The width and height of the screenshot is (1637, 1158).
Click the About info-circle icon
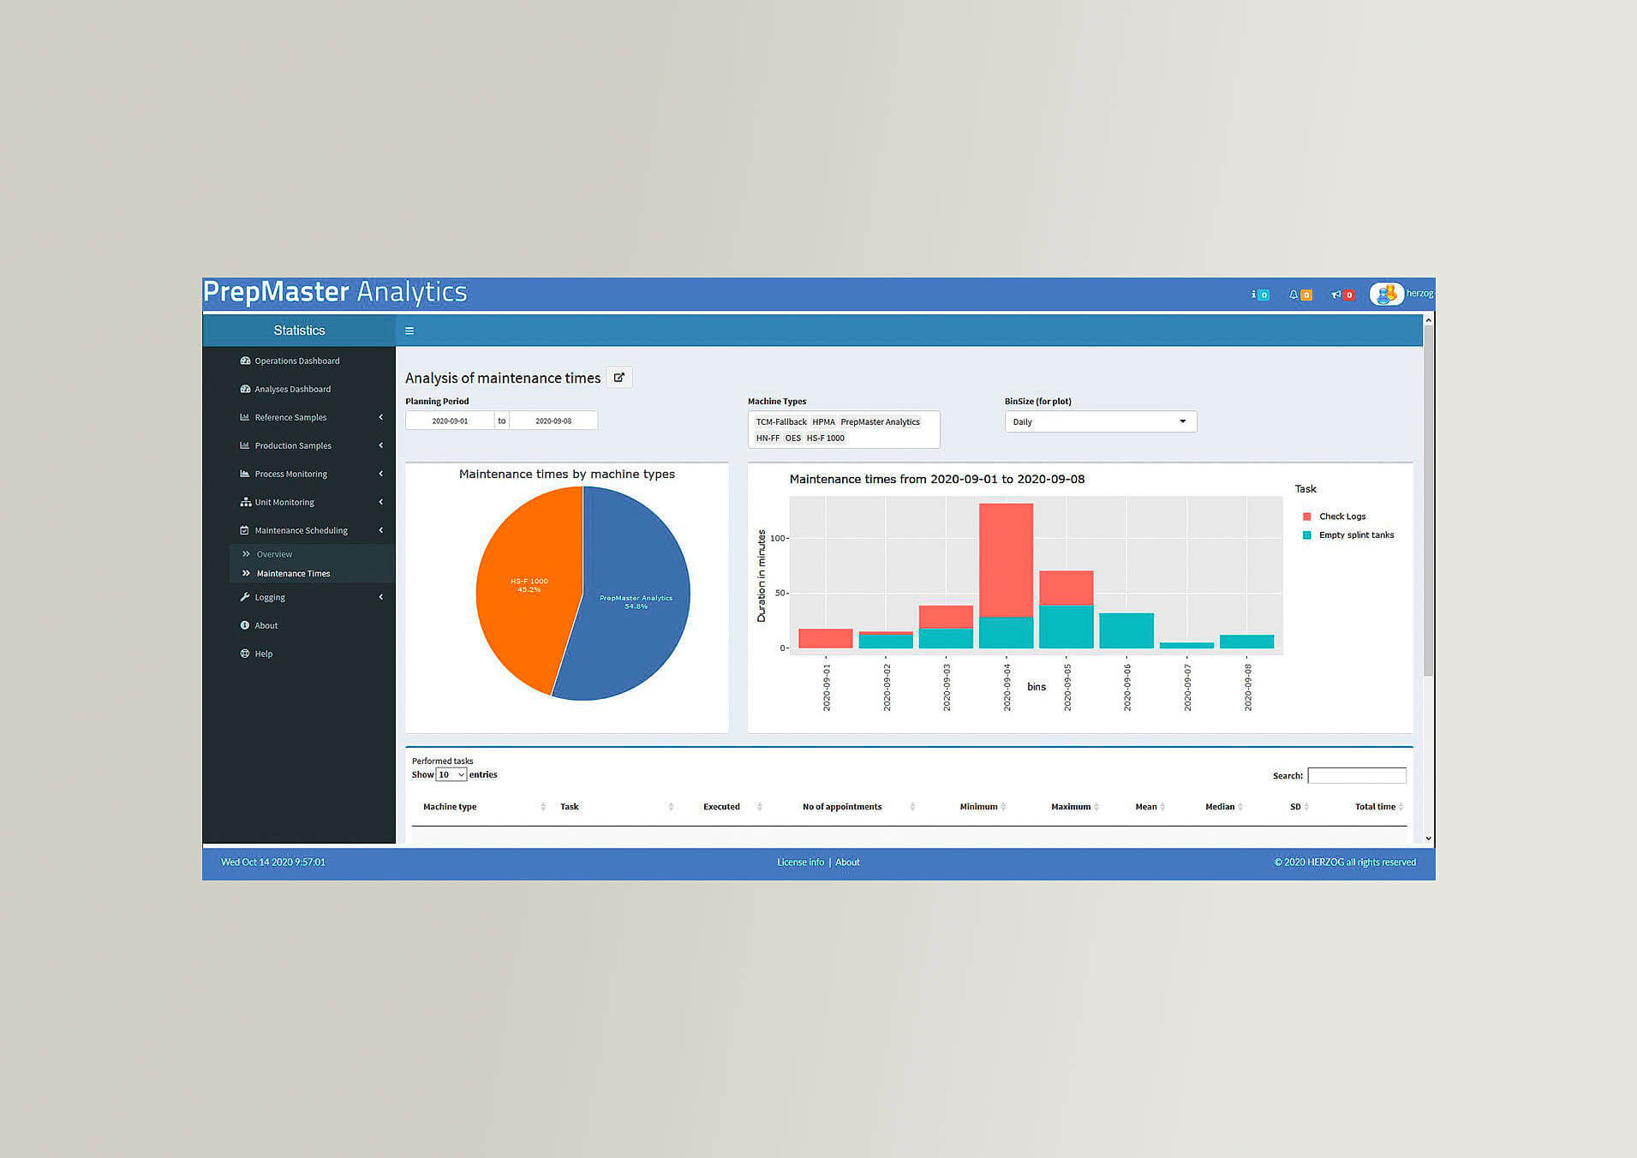point(245,625)
